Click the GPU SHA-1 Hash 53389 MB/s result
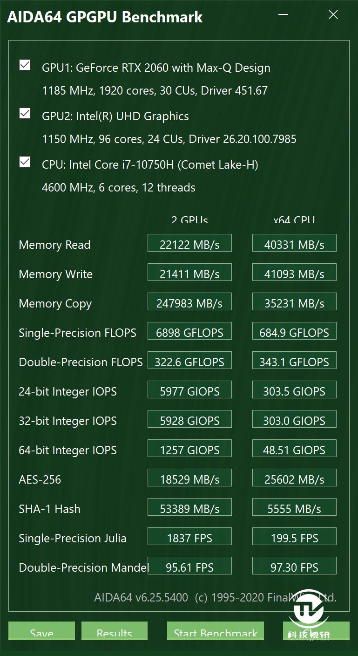The image size is (358, 656). click(189, 507)
